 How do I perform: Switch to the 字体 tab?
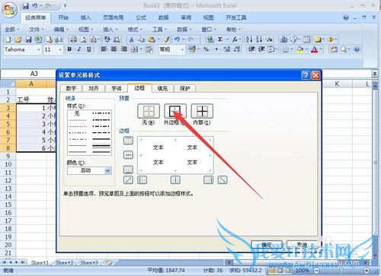click(x=117, y=88)
